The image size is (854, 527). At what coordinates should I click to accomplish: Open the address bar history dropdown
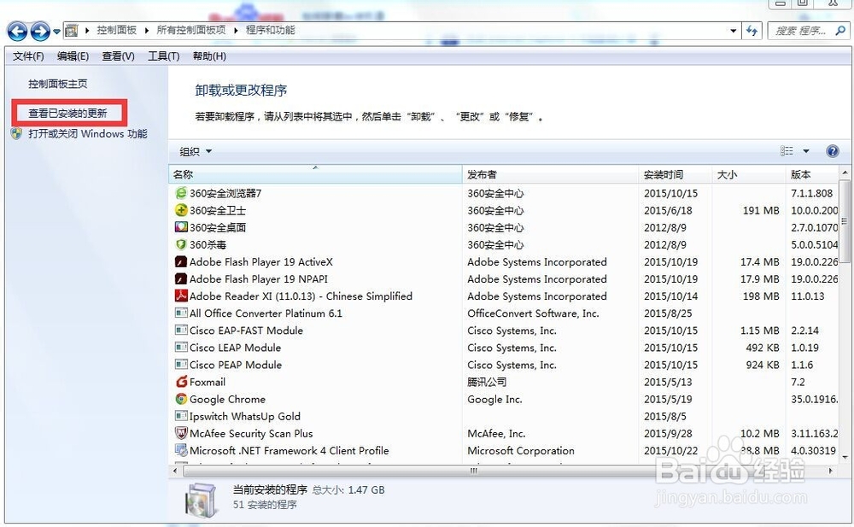[734, 31]
